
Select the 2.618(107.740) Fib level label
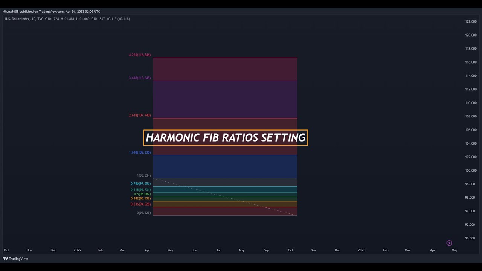tap(140, 115)
